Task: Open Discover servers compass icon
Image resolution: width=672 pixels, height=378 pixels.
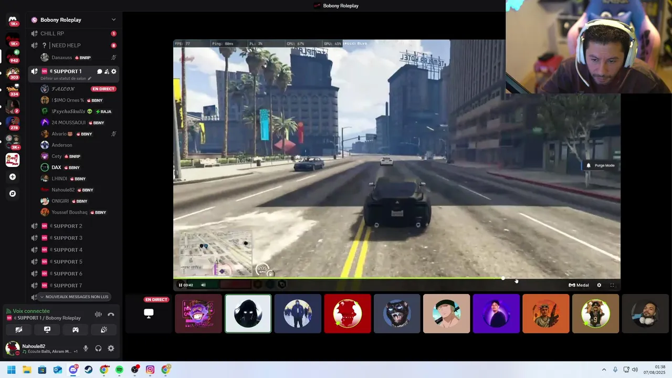Action: click(x=13, y=194)
